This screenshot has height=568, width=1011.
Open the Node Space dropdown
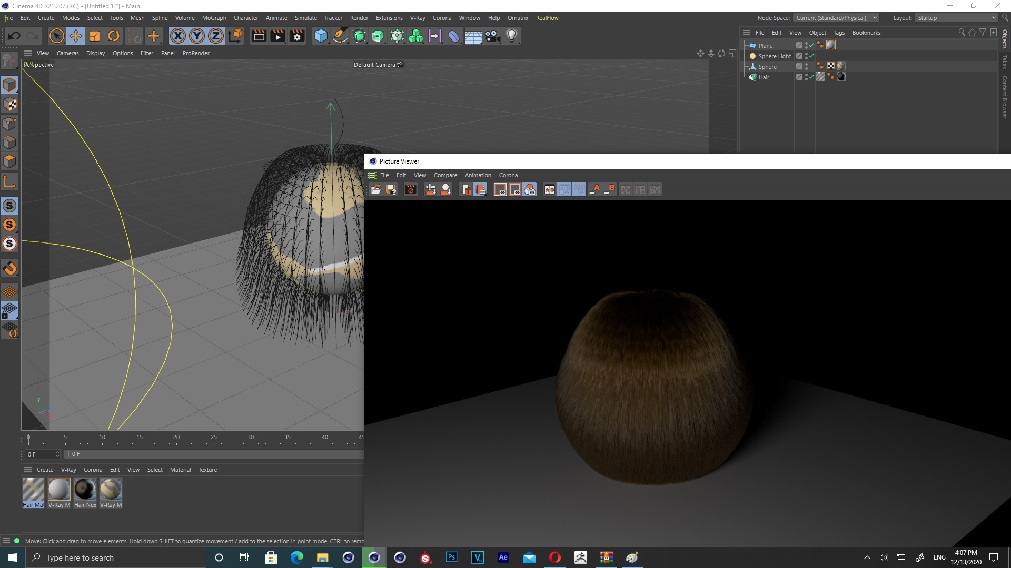click(836, 18)
